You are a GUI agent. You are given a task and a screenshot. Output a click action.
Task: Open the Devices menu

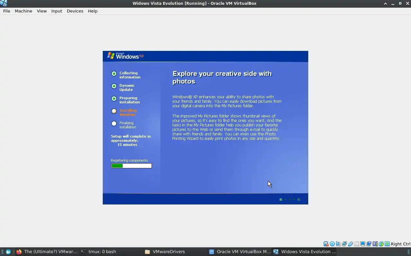(75, 11)
